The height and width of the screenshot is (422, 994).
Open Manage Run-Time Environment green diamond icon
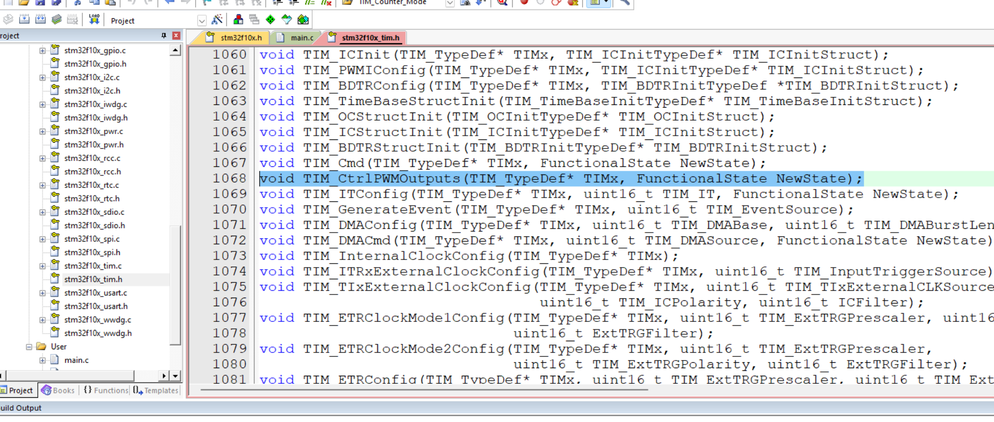pyautogui.click(x=271, y=20)
